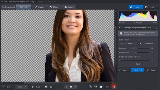Click the Back button

pyautogui.click(x=124, y=70)
